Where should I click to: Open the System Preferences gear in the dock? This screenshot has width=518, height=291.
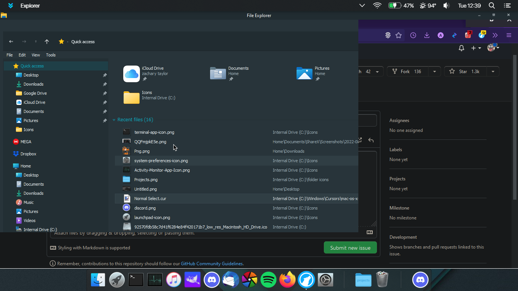pyautogui.click(x=325, y=280)
